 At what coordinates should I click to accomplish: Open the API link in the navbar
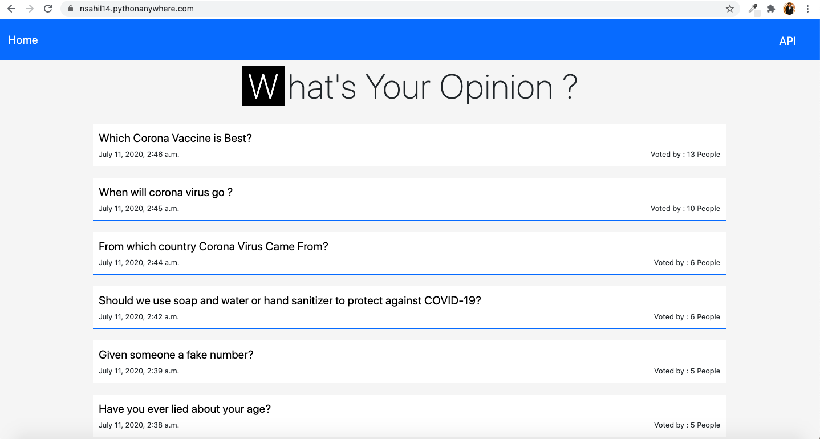[x=787, y=41]
